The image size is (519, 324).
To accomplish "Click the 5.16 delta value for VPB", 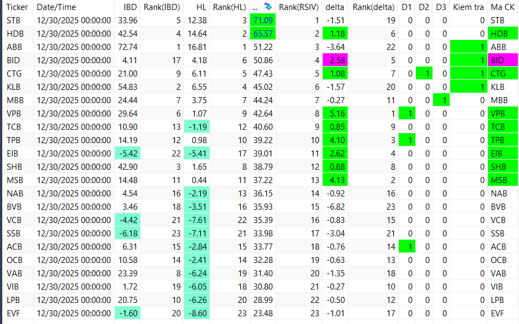I will click(335, 114).
